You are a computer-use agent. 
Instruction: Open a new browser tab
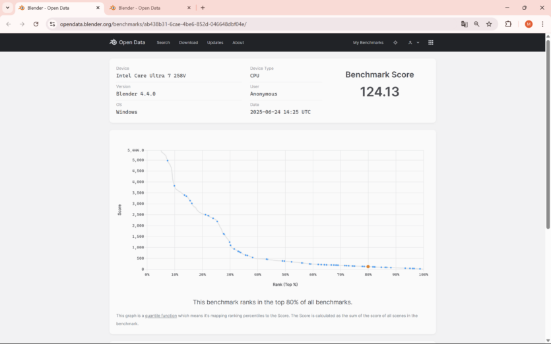[203, 8]
